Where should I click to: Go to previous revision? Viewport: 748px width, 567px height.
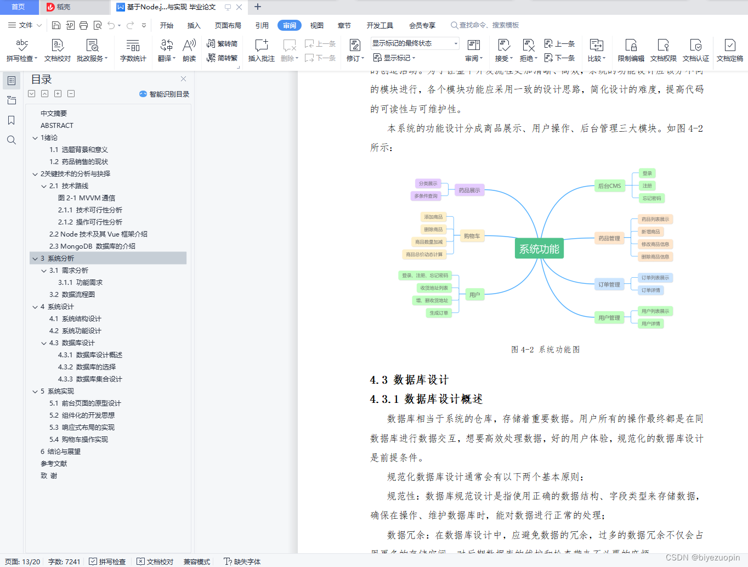(x=559, y=43)
